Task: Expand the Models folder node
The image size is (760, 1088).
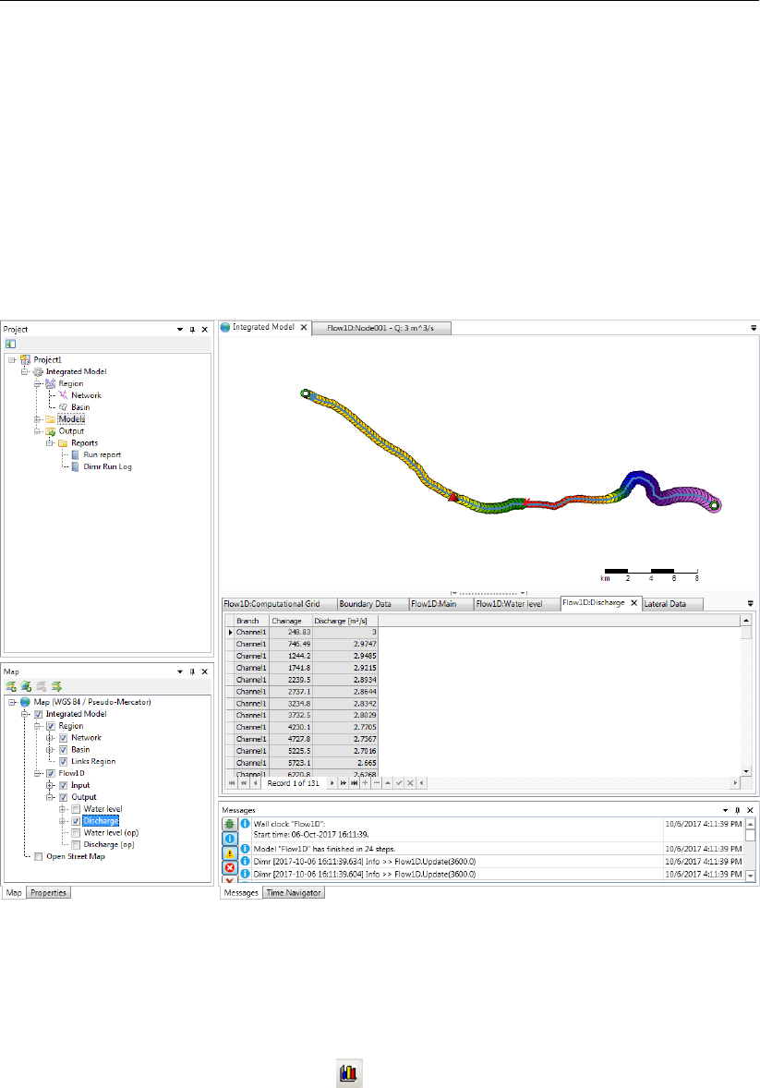Action: point(38,419)
